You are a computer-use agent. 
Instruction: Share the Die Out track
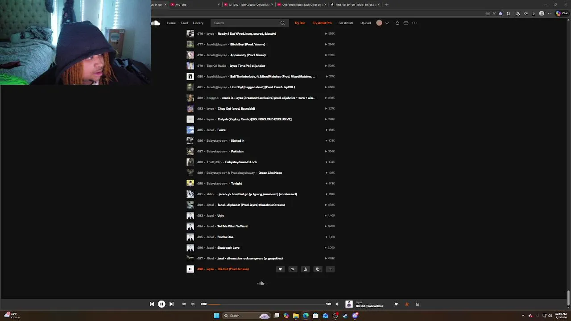click(305, 269)
